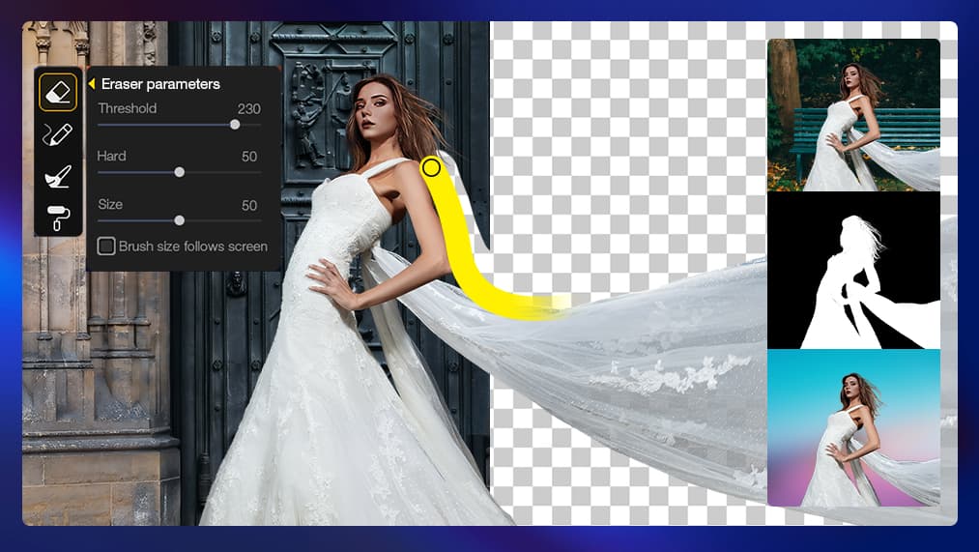The height and width of the screenshot is (552, 979).
Task: Click the Eraser parameters panel title
Action: pos(160,85)
